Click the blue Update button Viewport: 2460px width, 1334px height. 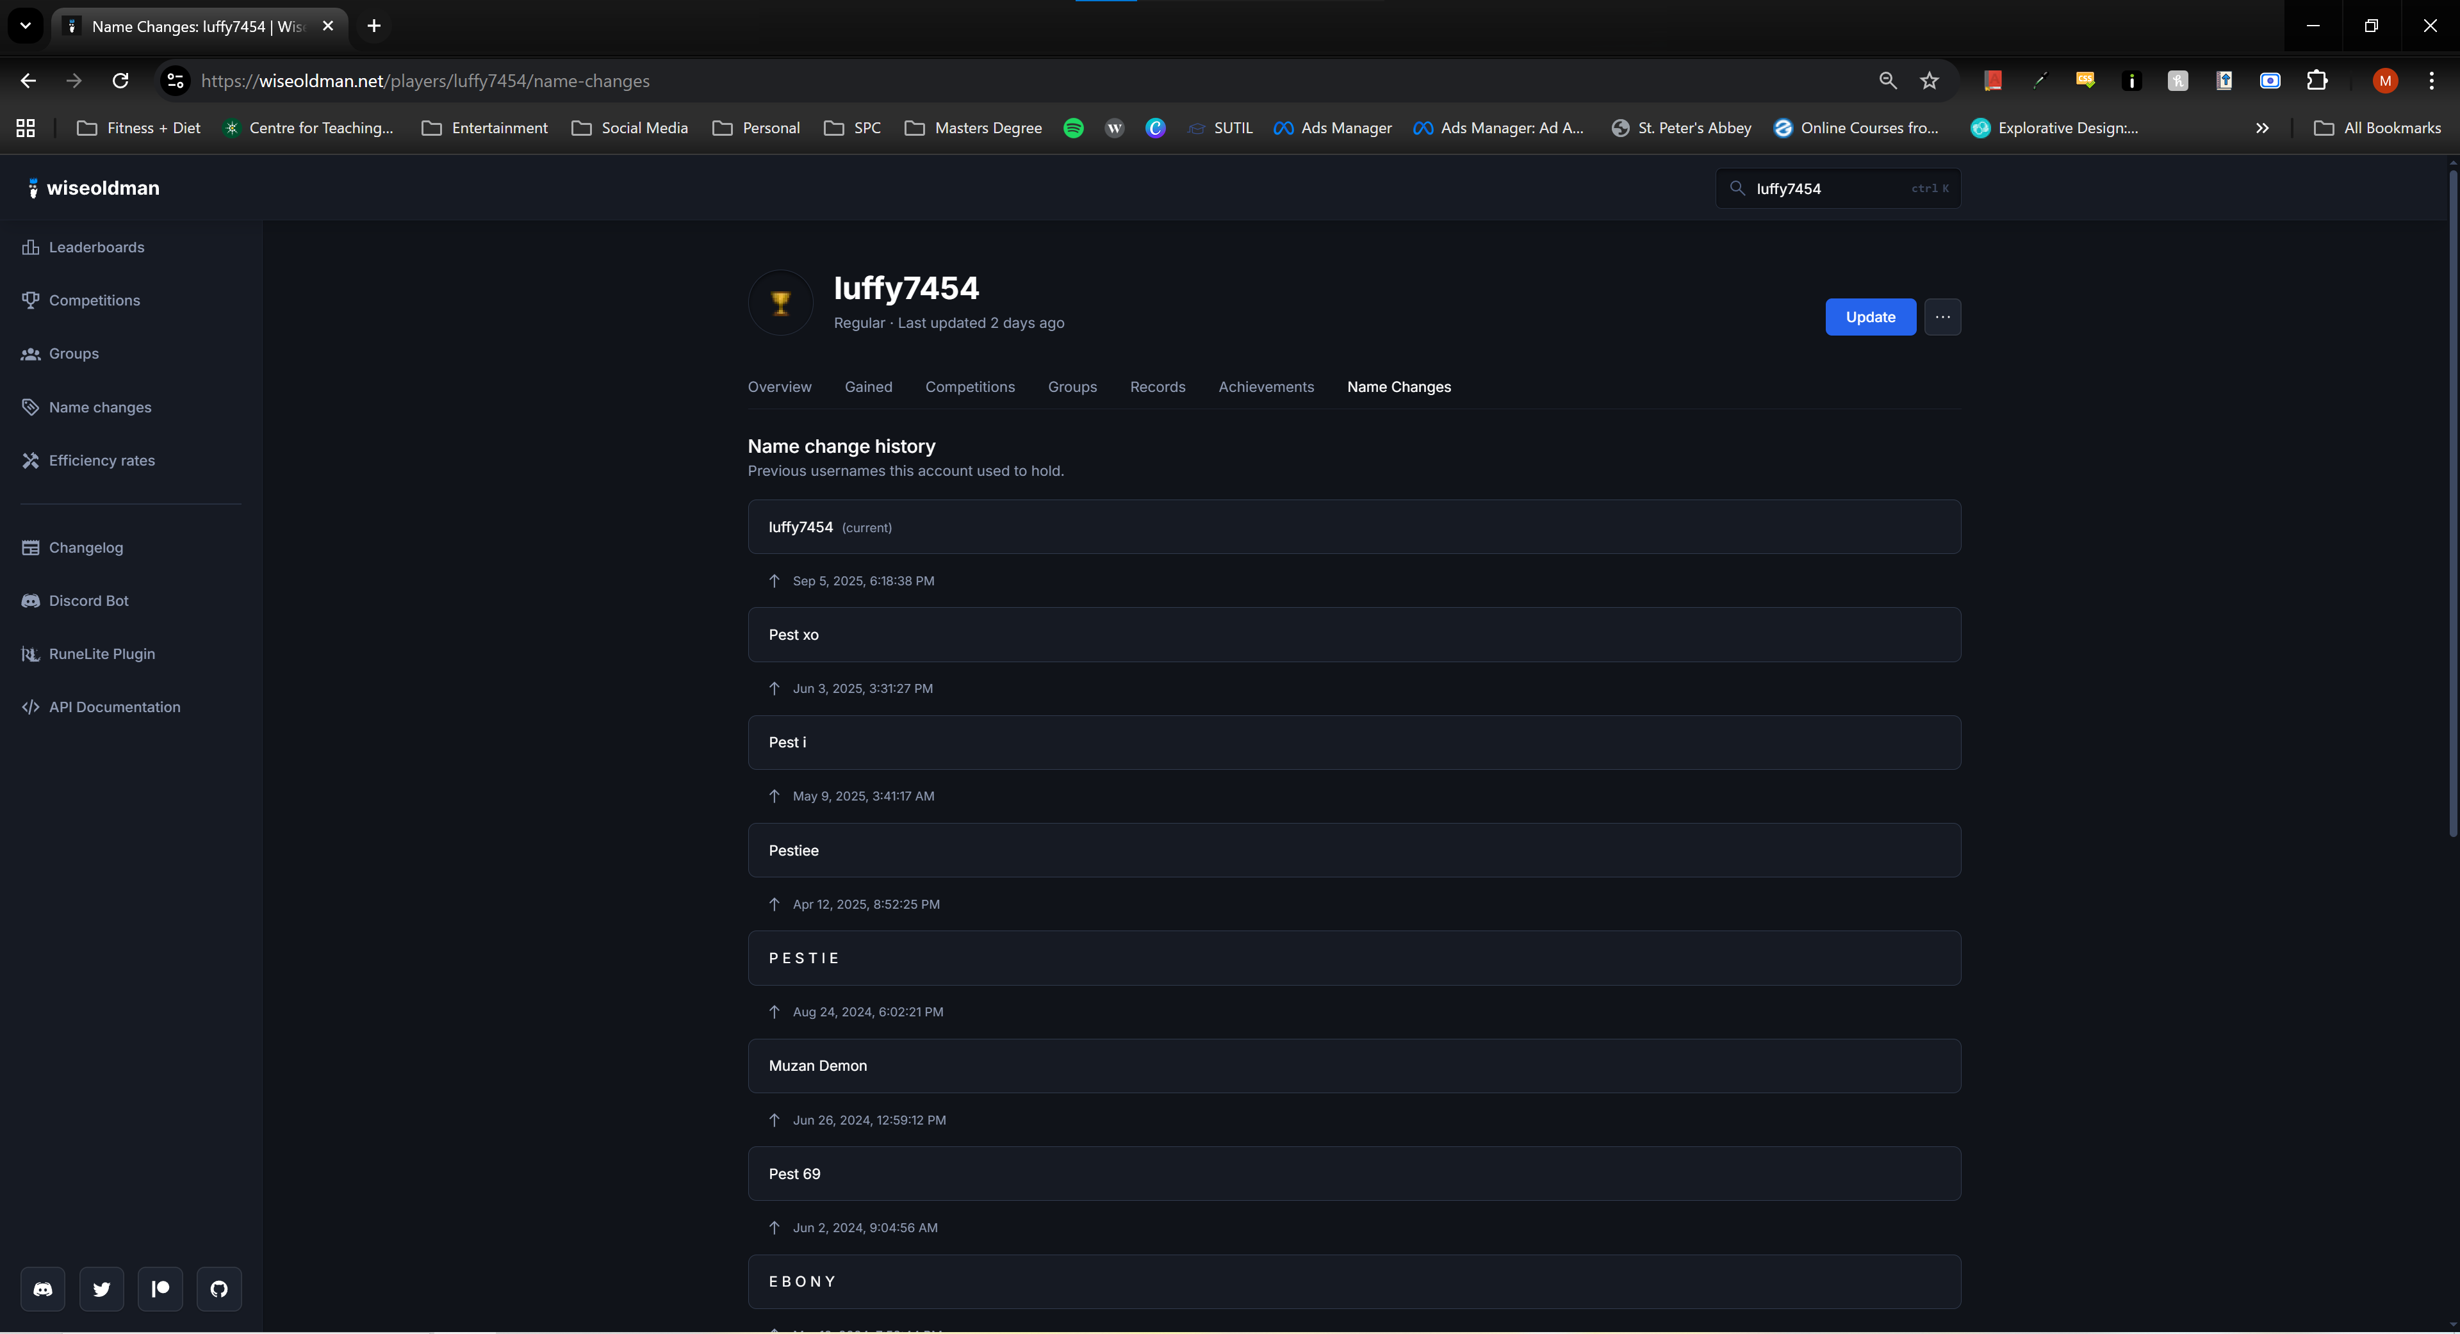point(1870,317)
